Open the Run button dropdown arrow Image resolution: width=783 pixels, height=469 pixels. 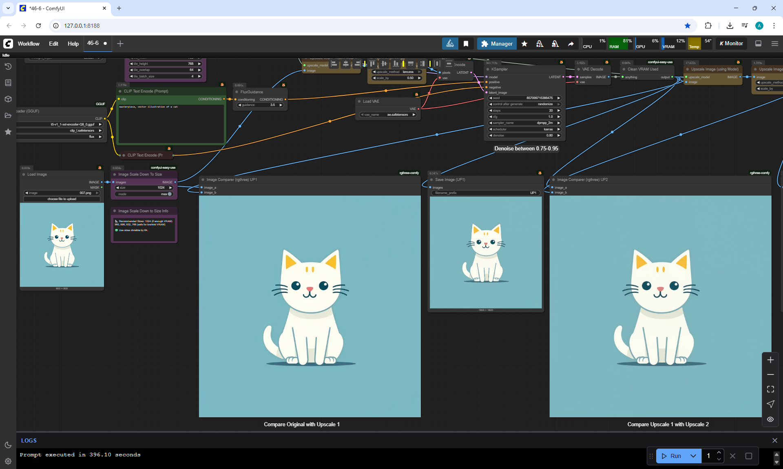tap(693, 456)
